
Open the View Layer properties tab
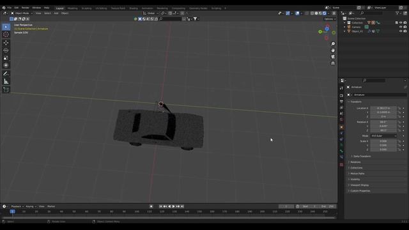(341, 108)
